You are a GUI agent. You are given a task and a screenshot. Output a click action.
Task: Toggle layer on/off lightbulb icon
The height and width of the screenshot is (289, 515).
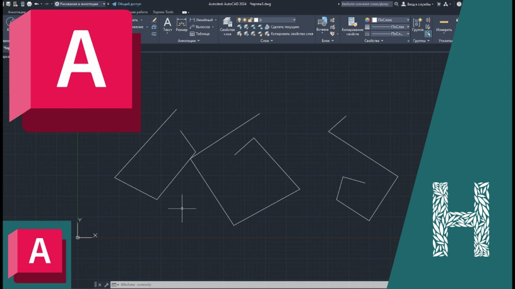tap(239, 20)
